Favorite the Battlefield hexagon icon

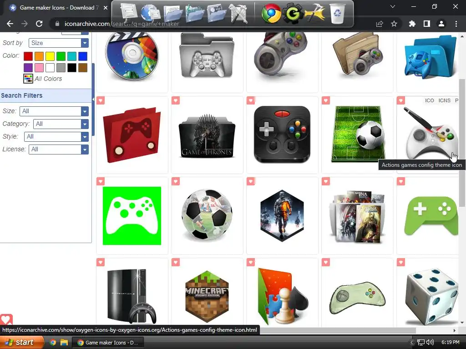pos(251,181)
